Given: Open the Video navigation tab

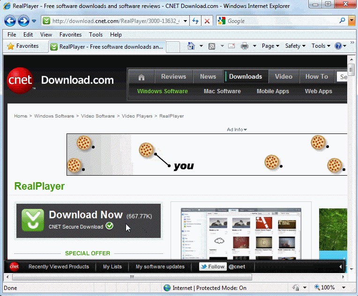Looking at the screenshot, I should tap(283, 77).
